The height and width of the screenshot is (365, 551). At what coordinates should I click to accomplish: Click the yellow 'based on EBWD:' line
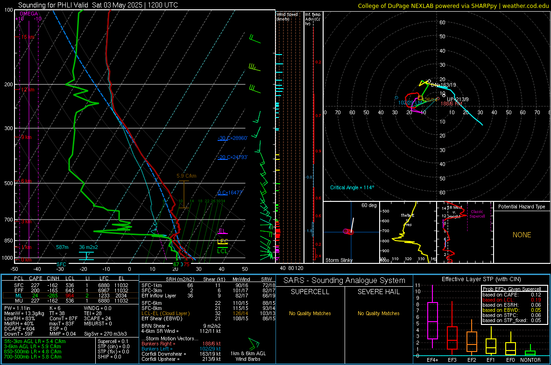[x=512, y=310]
